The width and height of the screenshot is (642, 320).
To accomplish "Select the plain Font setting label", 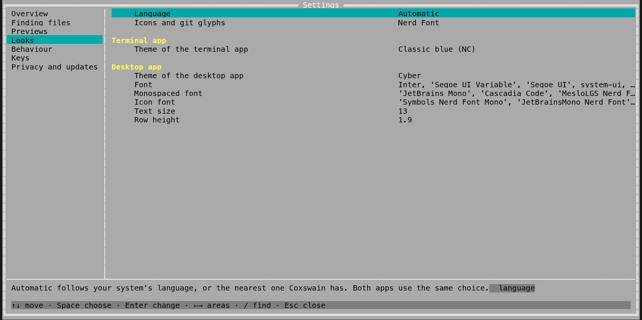I will coord(143,85).
